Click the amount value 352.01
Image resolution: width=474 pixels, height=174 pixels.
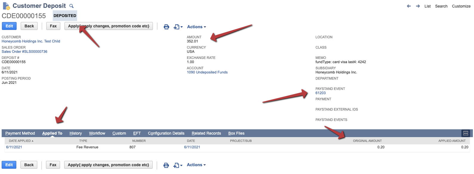click(x=192, y=41)
